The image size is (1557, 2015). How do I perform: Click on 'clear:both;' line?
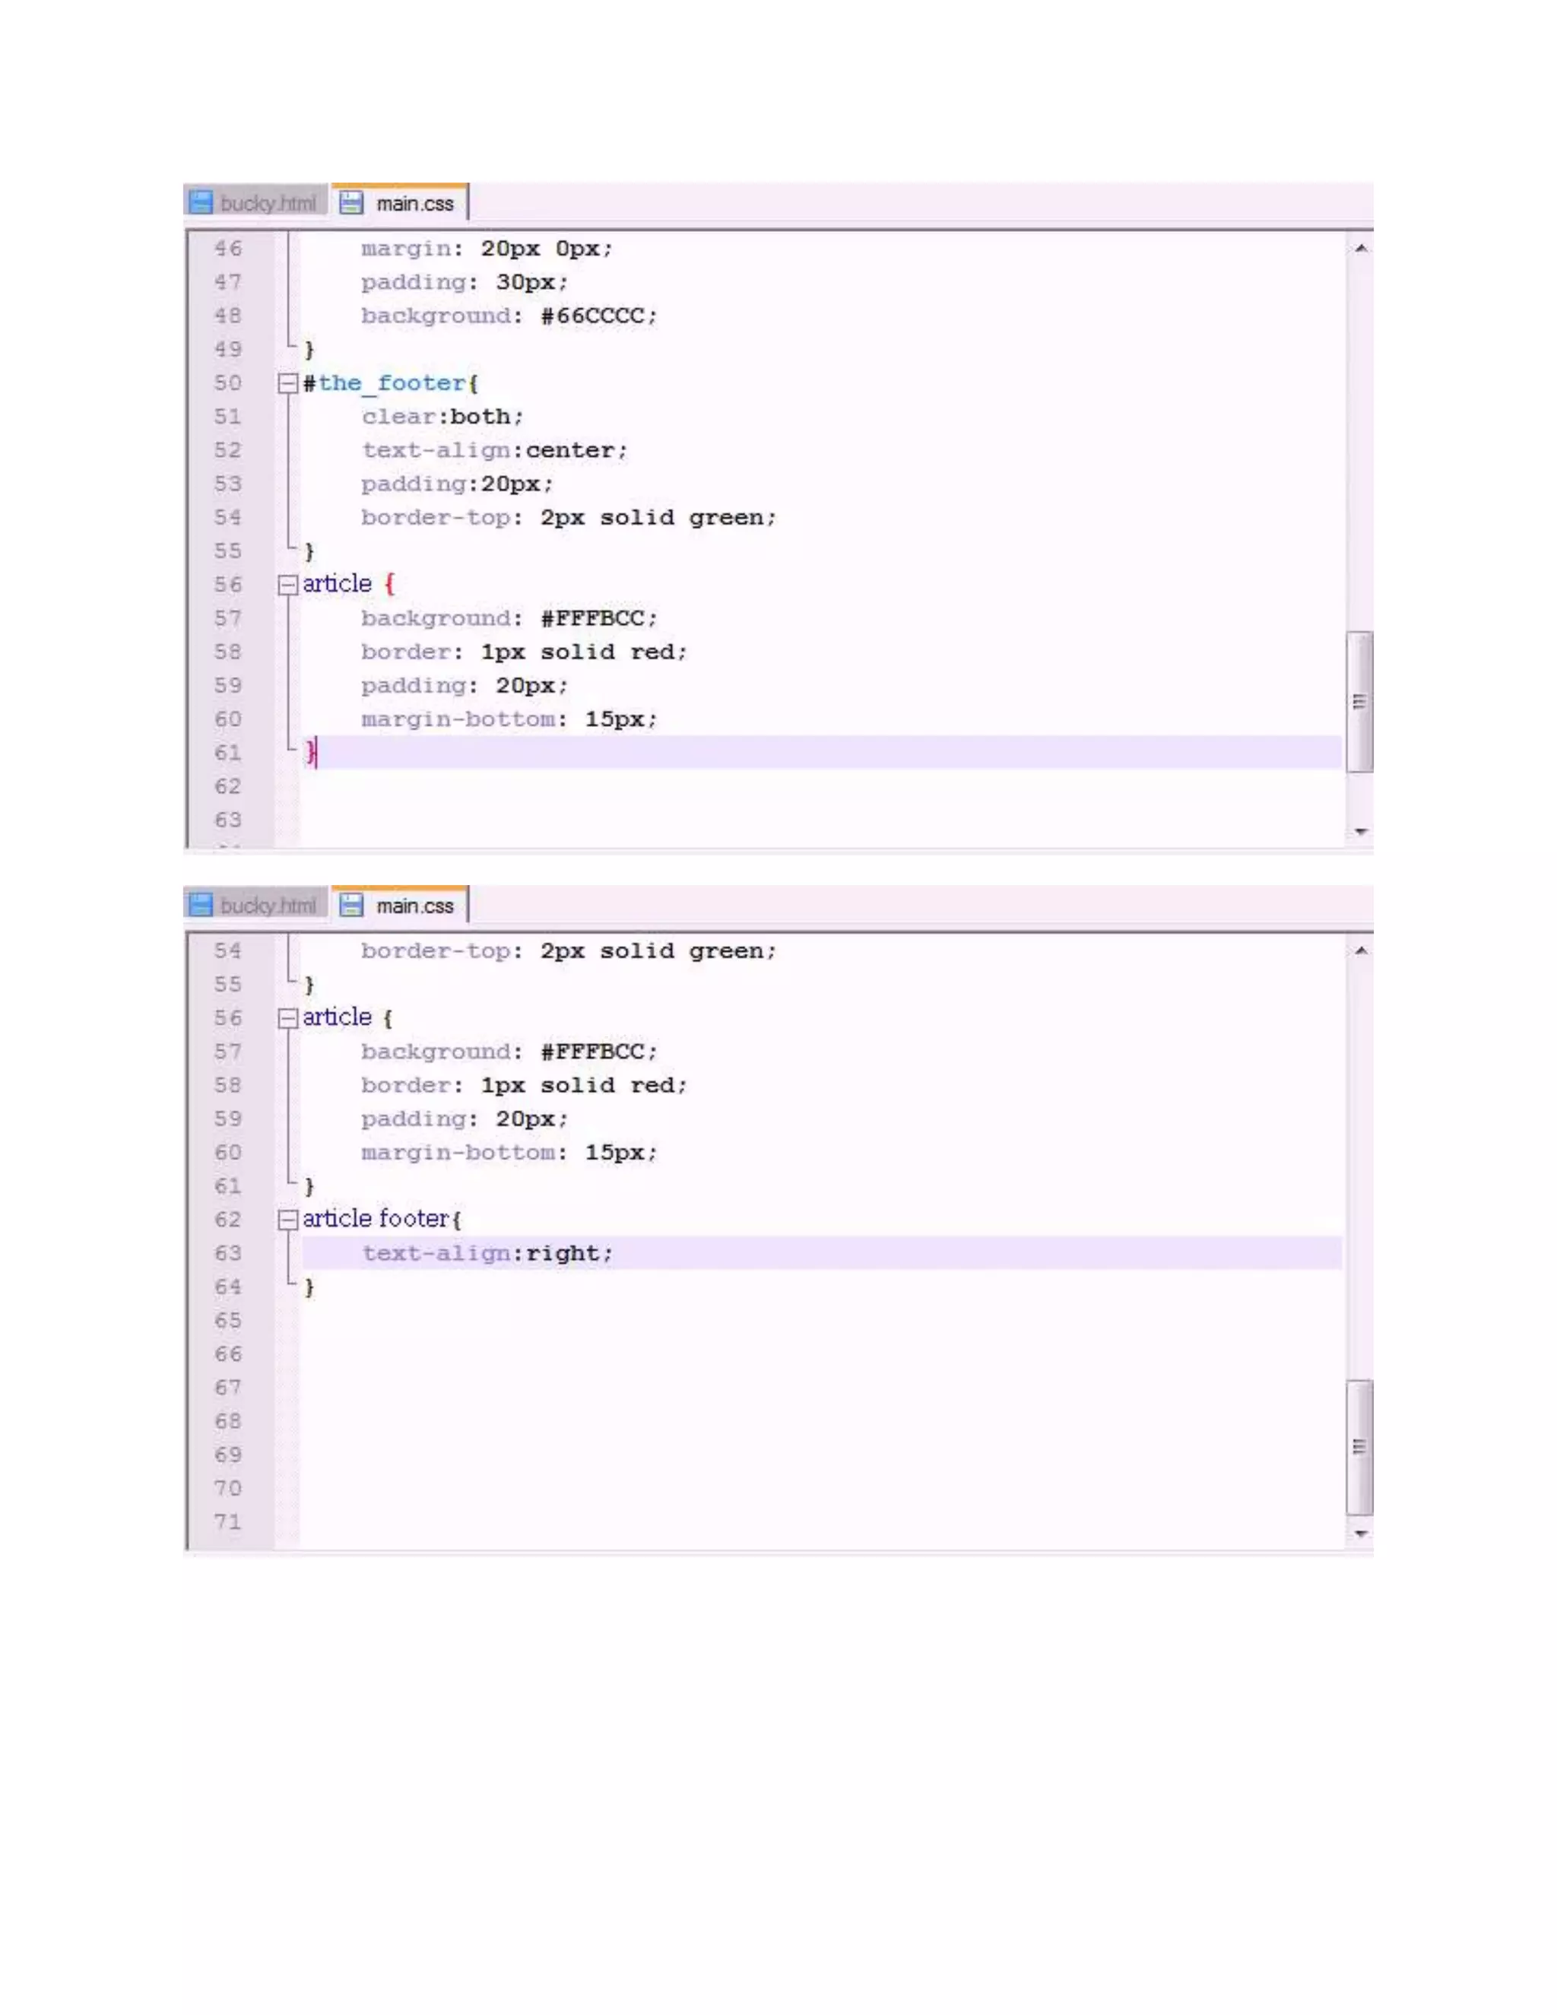click(x=442, y=417)
